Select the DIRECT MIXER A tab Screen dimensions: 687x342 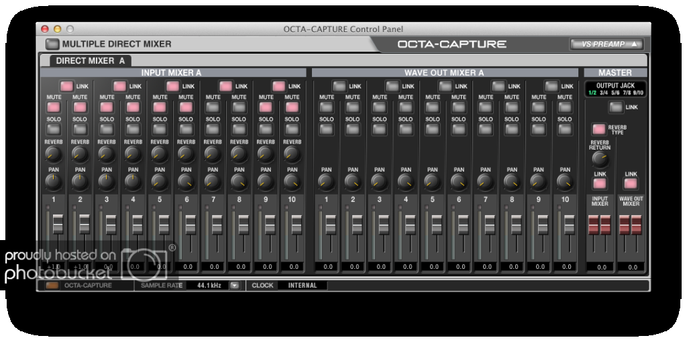click(x=91, y=61)
